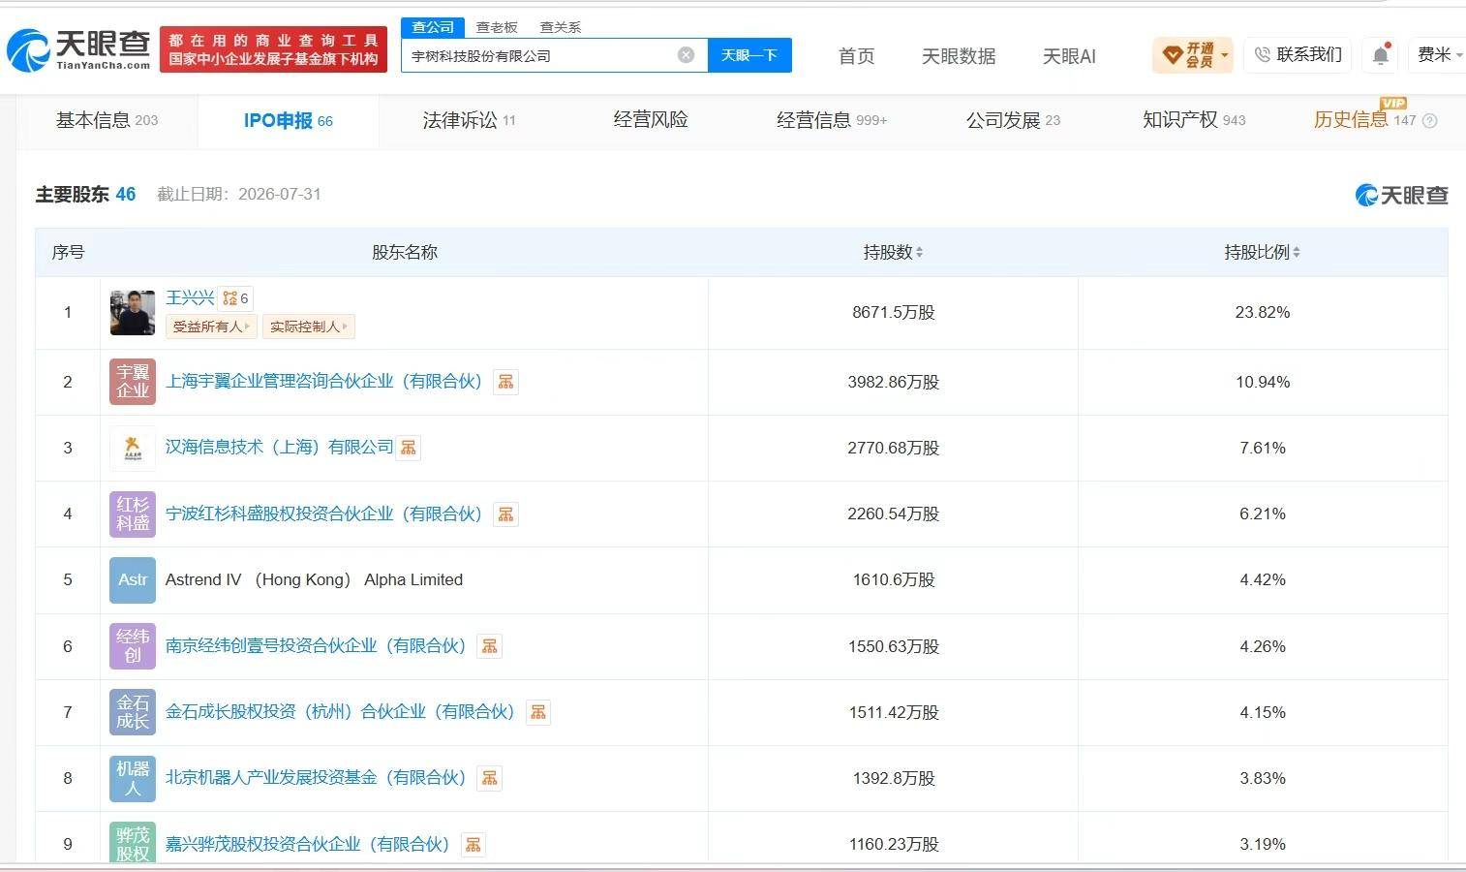Clear the search box with the X icon

[x=686, y=55]
